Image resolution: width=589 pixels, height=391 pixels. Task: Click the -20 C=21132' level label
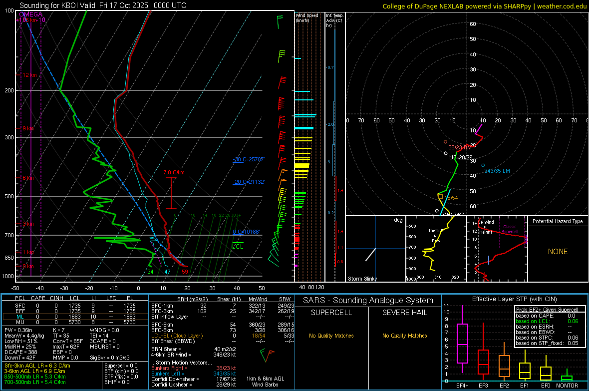pos(249,182)
